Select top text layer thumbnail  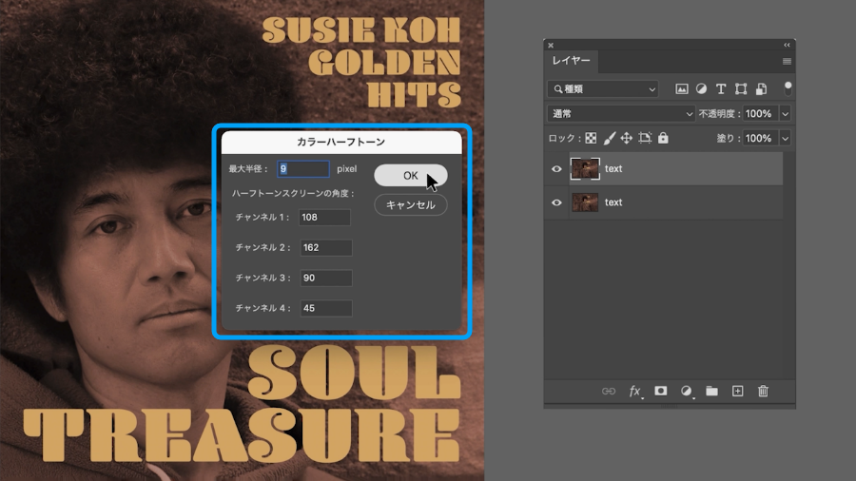tap(585, 168)
